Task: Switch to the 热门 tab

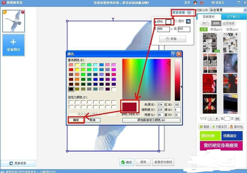Action: click(x=205, y=23)
